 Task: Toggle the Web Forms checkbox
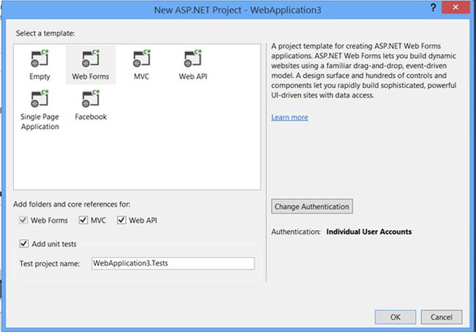23,220
